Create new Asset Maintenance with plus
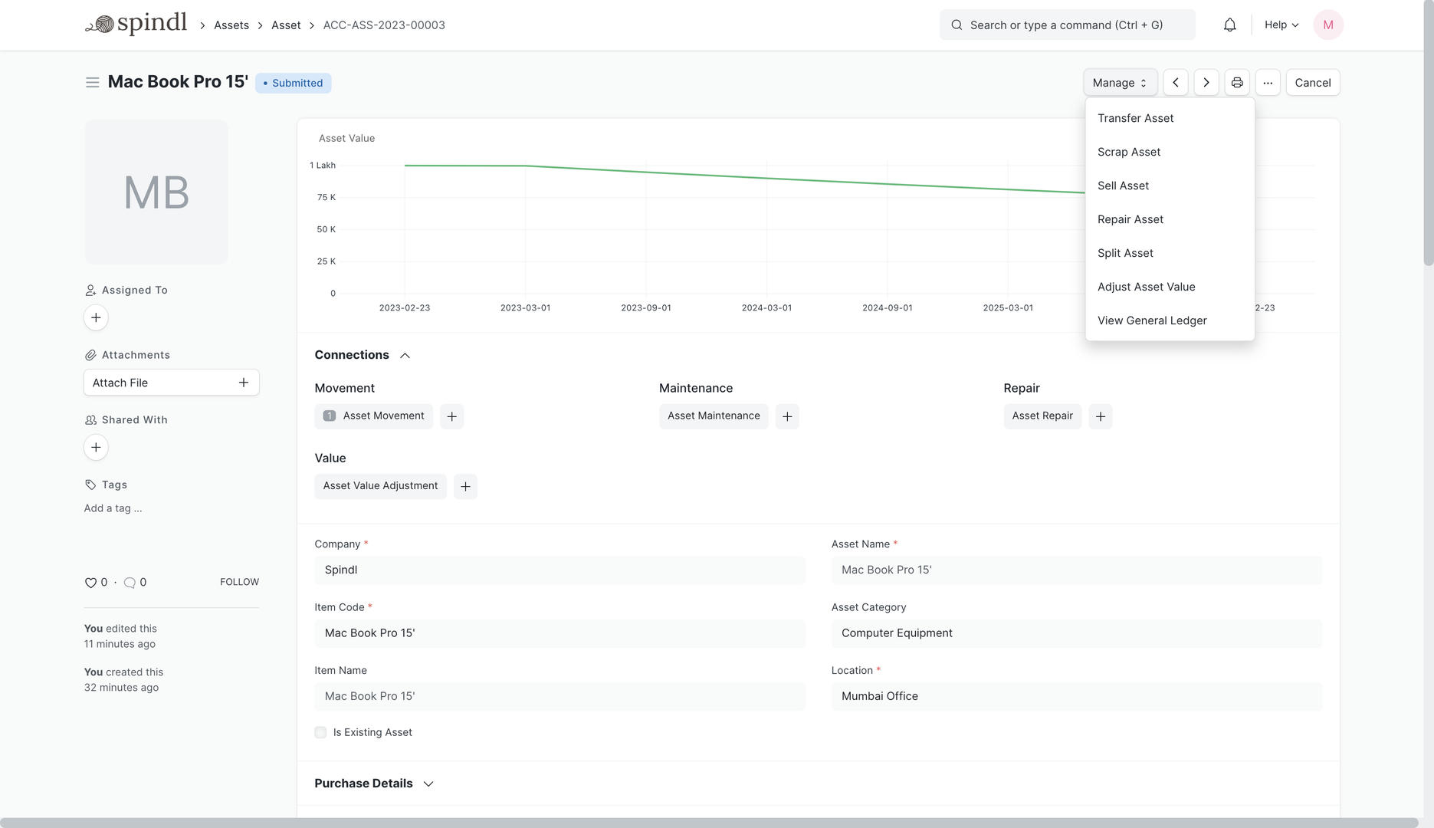 pyautogui.click(x=786, y=416)
